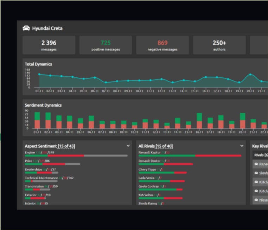Image resolution: width=268 pixels, height=230 pixels.
Task: Click the Engine aspect sentiment bar
Action: [76, 156]
